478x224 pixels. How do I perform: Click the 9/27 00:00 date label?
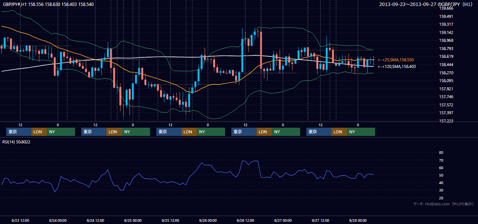click(283, 220)
